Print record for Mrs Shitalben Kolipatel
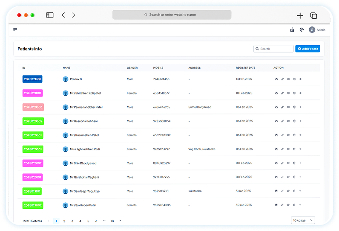This screenshot has width=339, height=231. 276,93
